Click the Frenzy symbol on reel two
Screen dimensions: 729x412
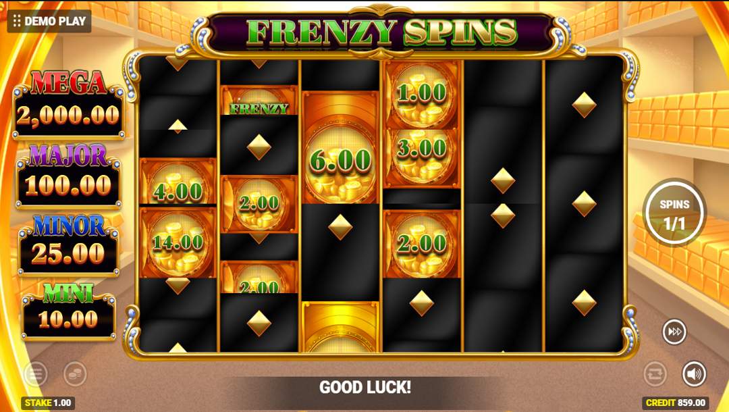pyautogui.click(x=259, y=101)
